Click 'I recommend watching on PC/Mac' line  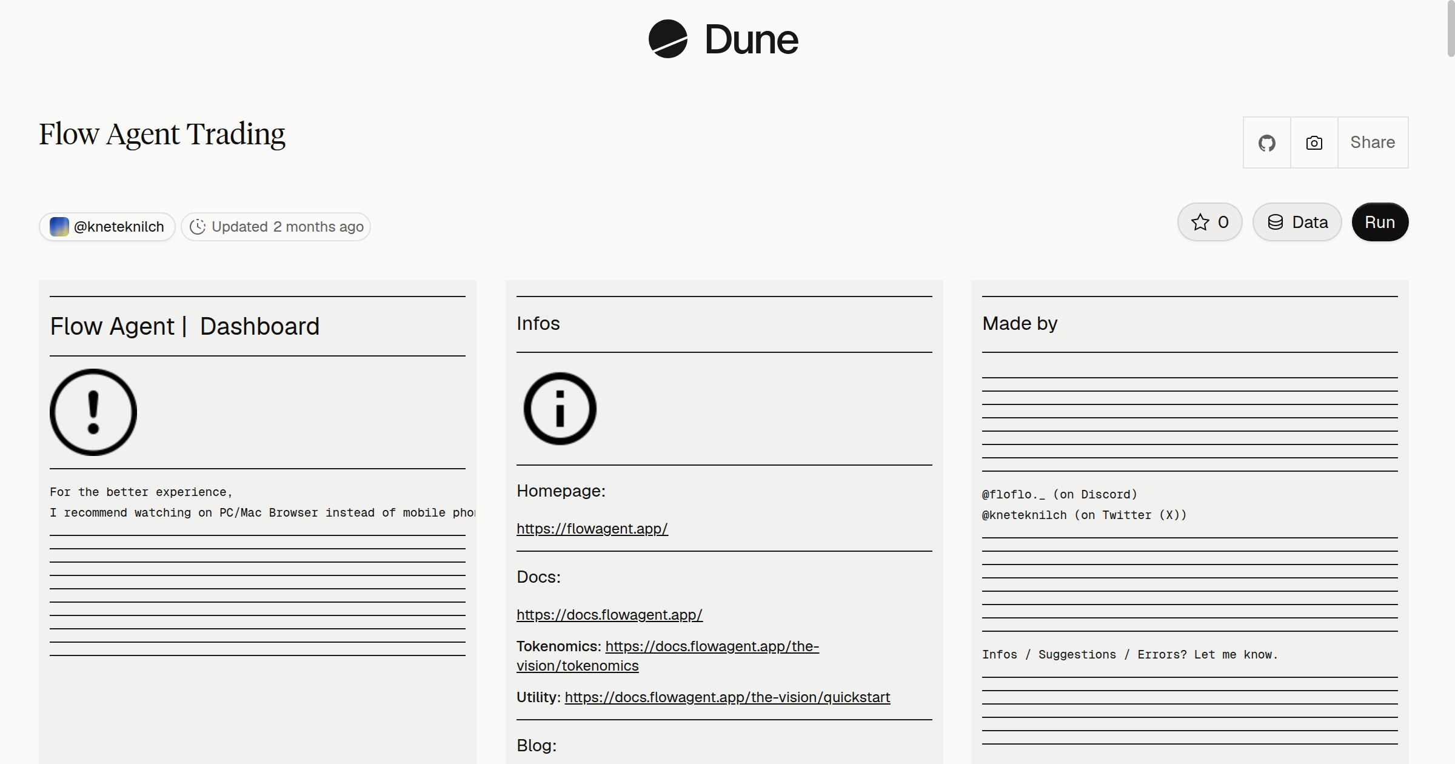click(x=263, y=512)
